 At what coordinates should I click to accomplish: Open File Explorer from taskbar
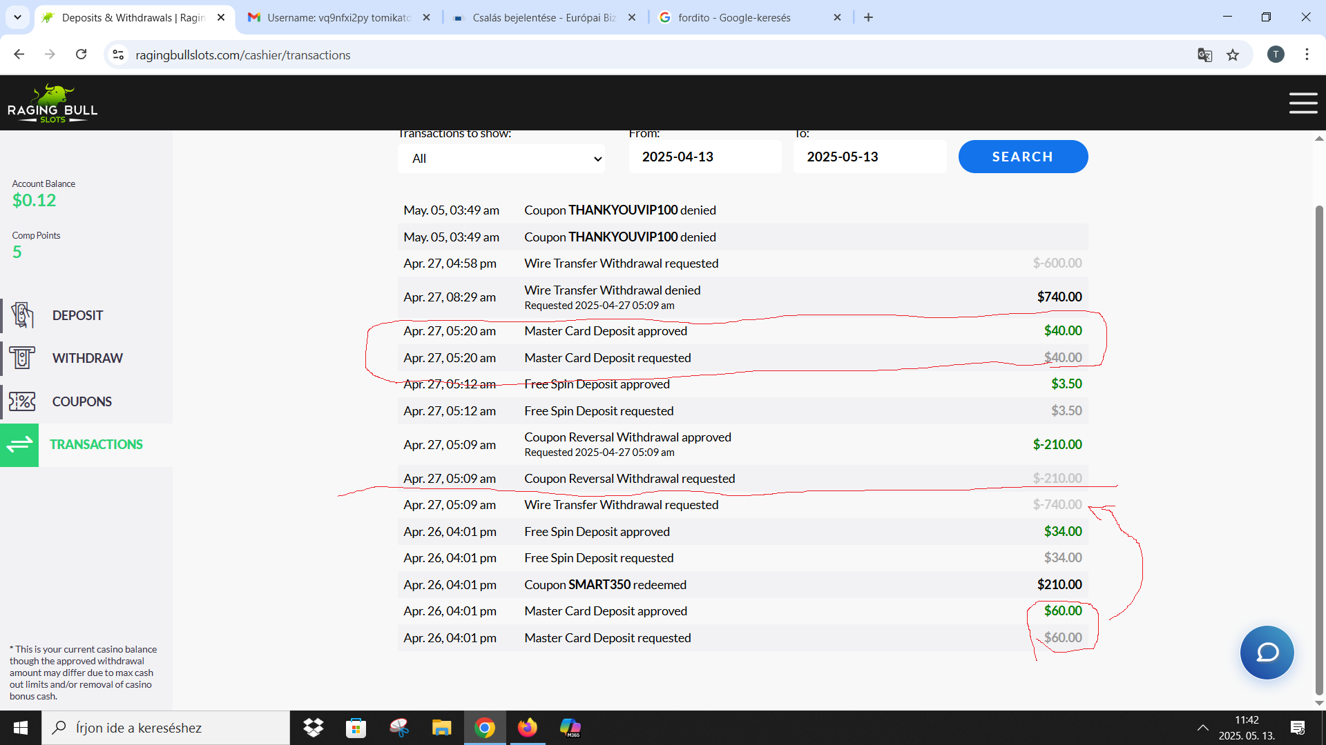coord(441,728)
